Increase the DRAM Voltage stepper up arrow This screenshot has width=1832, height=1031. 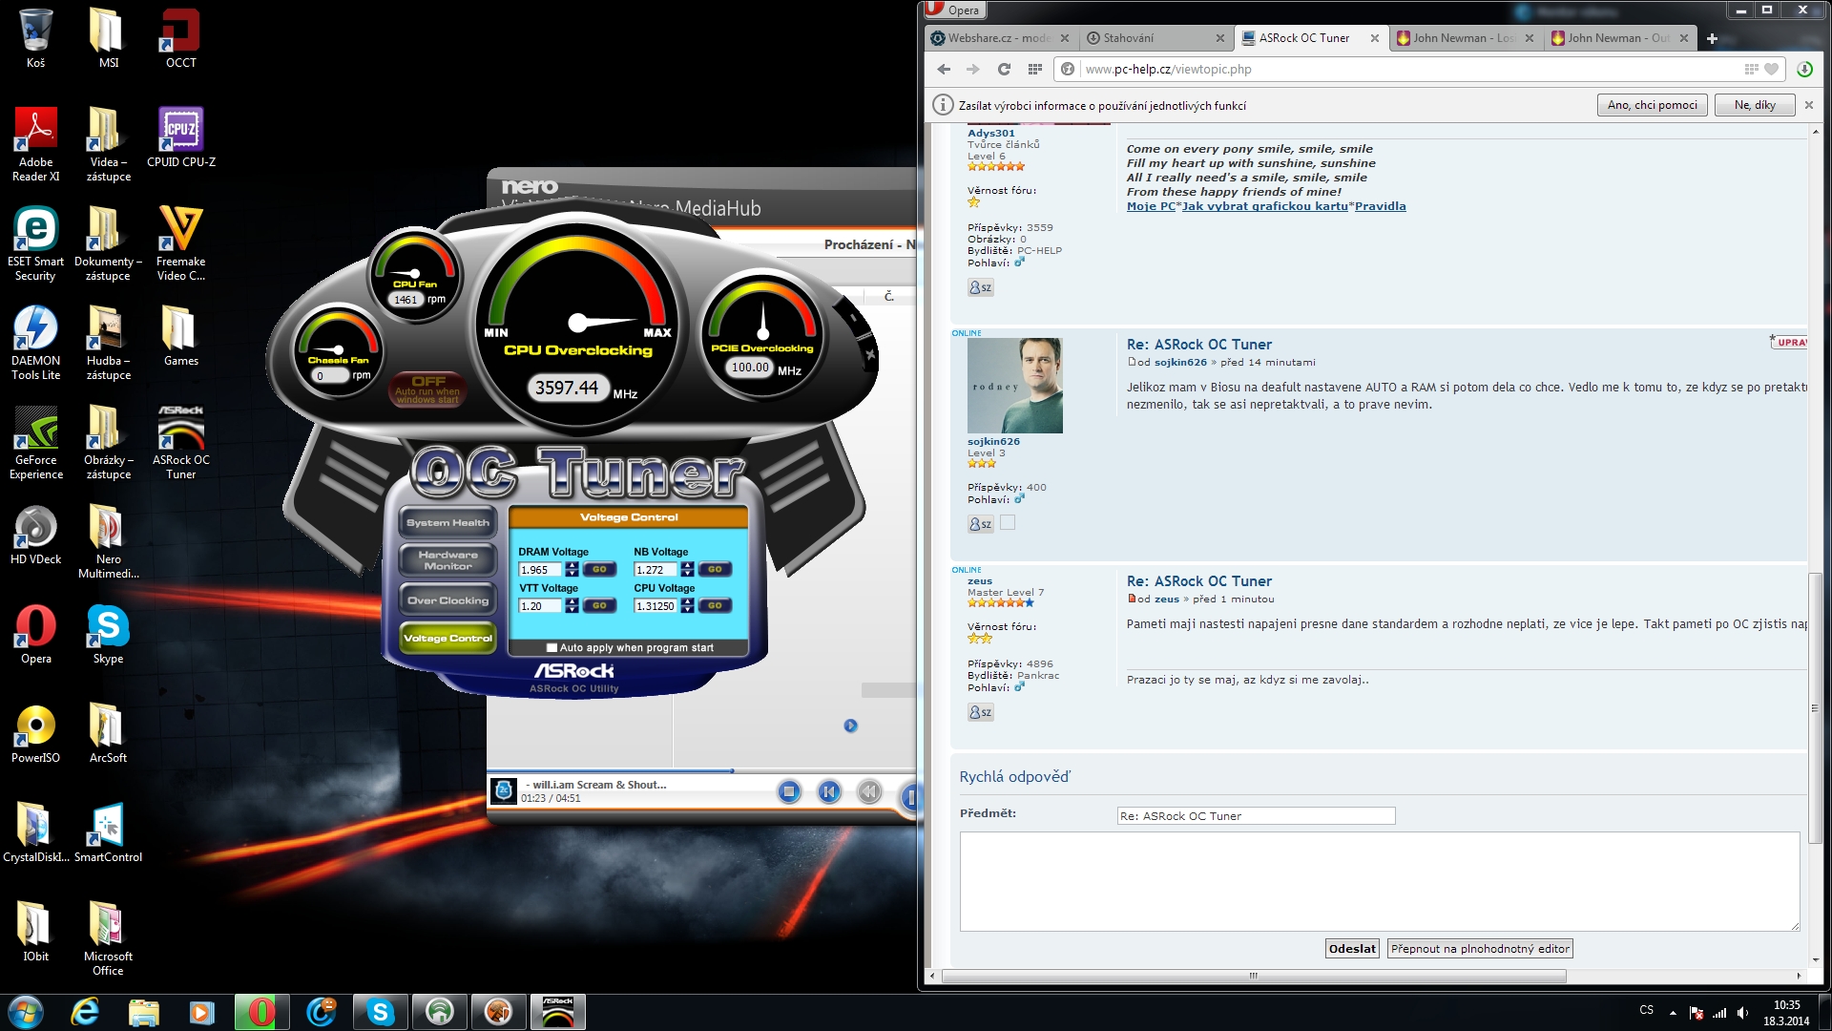(572, 565)
